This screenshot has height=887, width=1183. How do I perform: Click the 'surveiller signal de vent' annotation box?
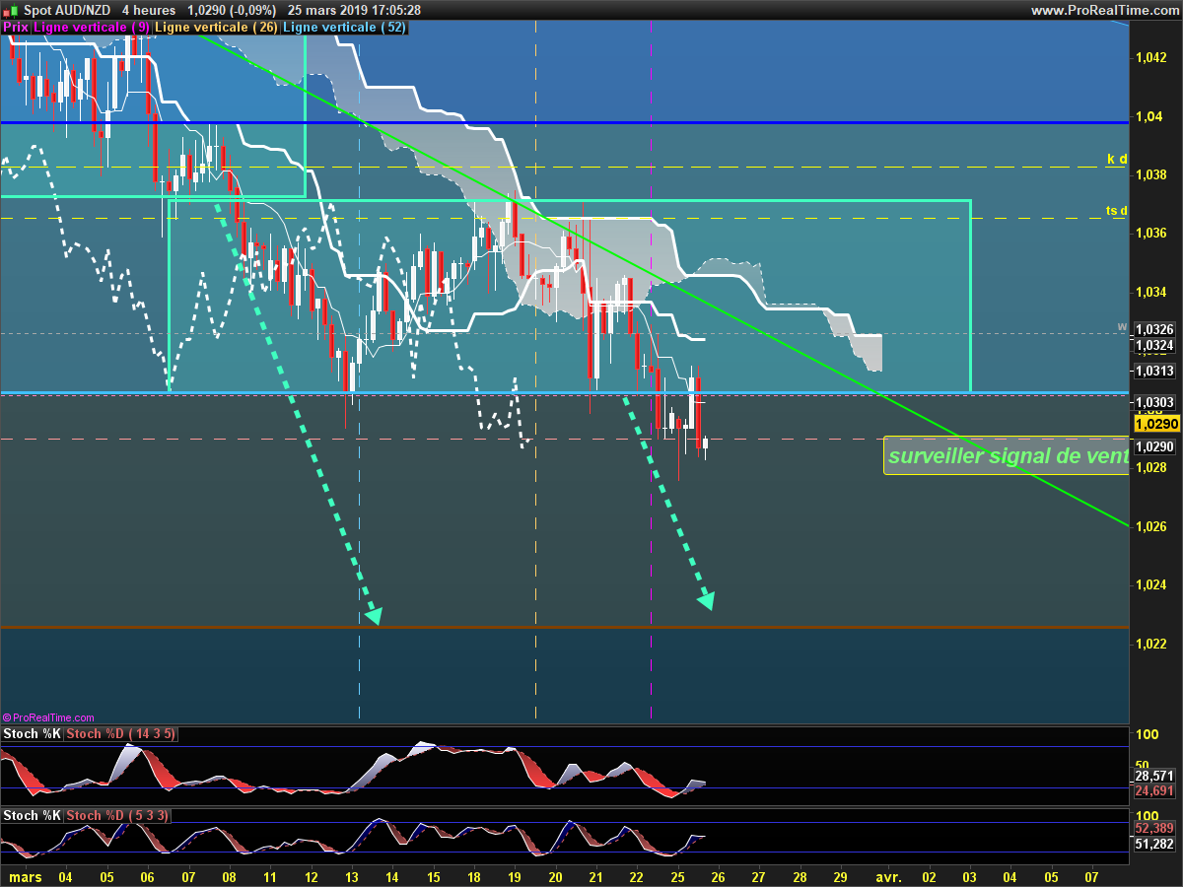[1007, 455]
